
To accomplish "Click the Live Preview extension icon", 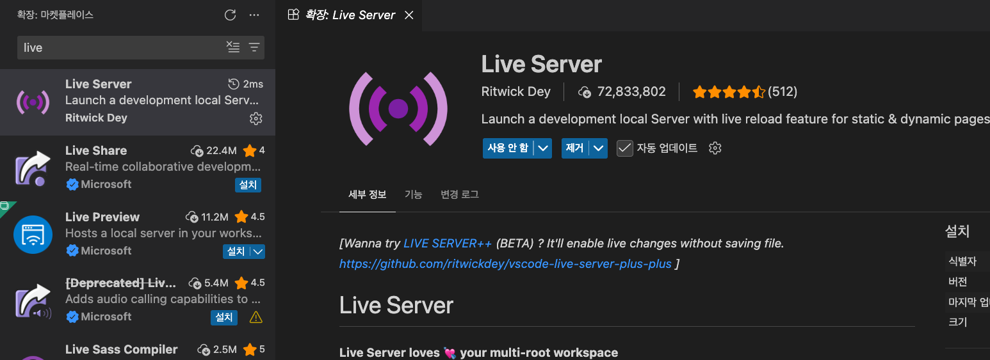I will pyautogui.click(x=33, y=235).
